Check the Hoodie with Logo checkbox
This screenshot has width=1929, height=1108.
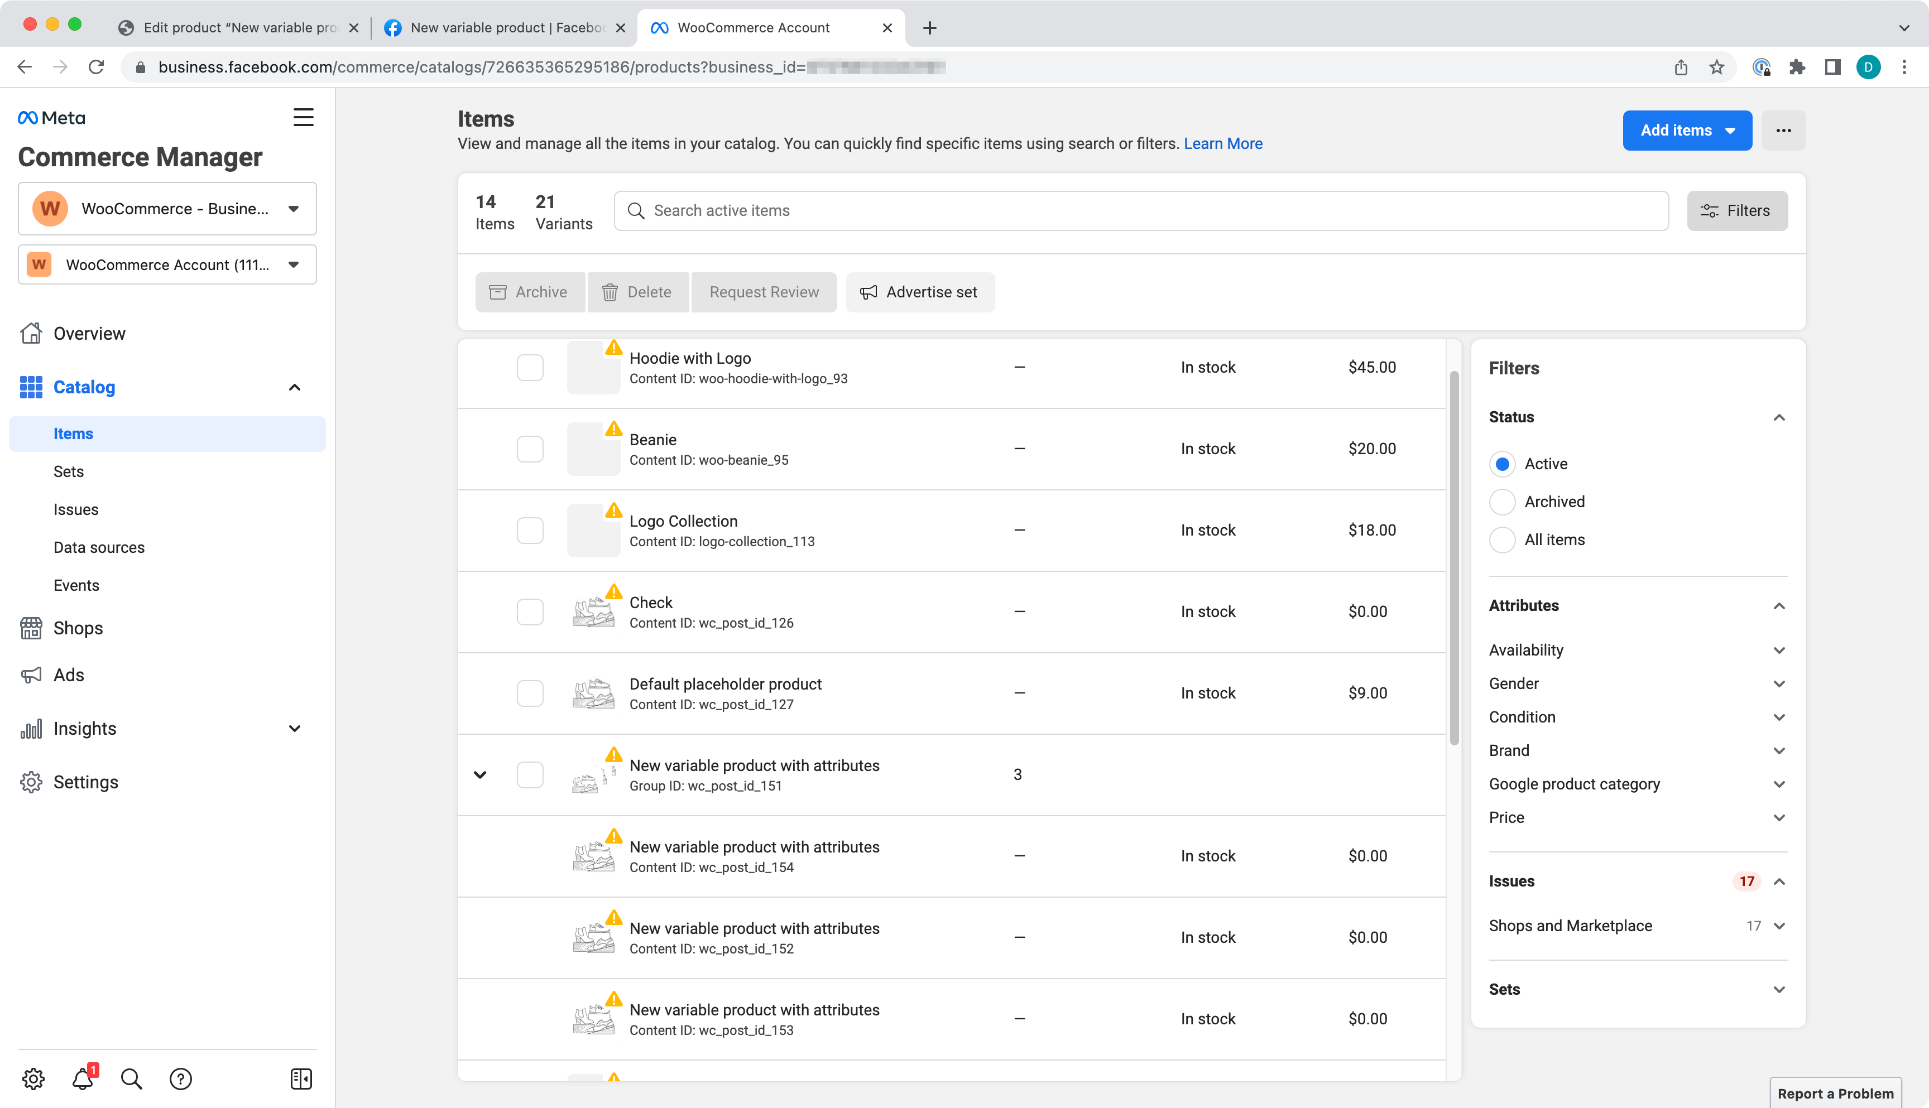pos(530,368)
